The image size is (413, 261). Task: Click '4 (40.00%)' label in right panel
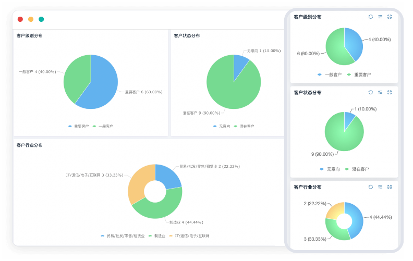(x=380, y=40)
